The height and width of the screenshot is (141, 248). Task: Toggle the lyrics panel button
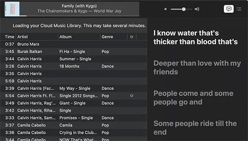point(229,9)
